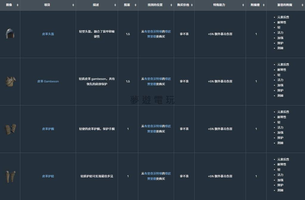Click the leather greaves item image

pos(10,176)
